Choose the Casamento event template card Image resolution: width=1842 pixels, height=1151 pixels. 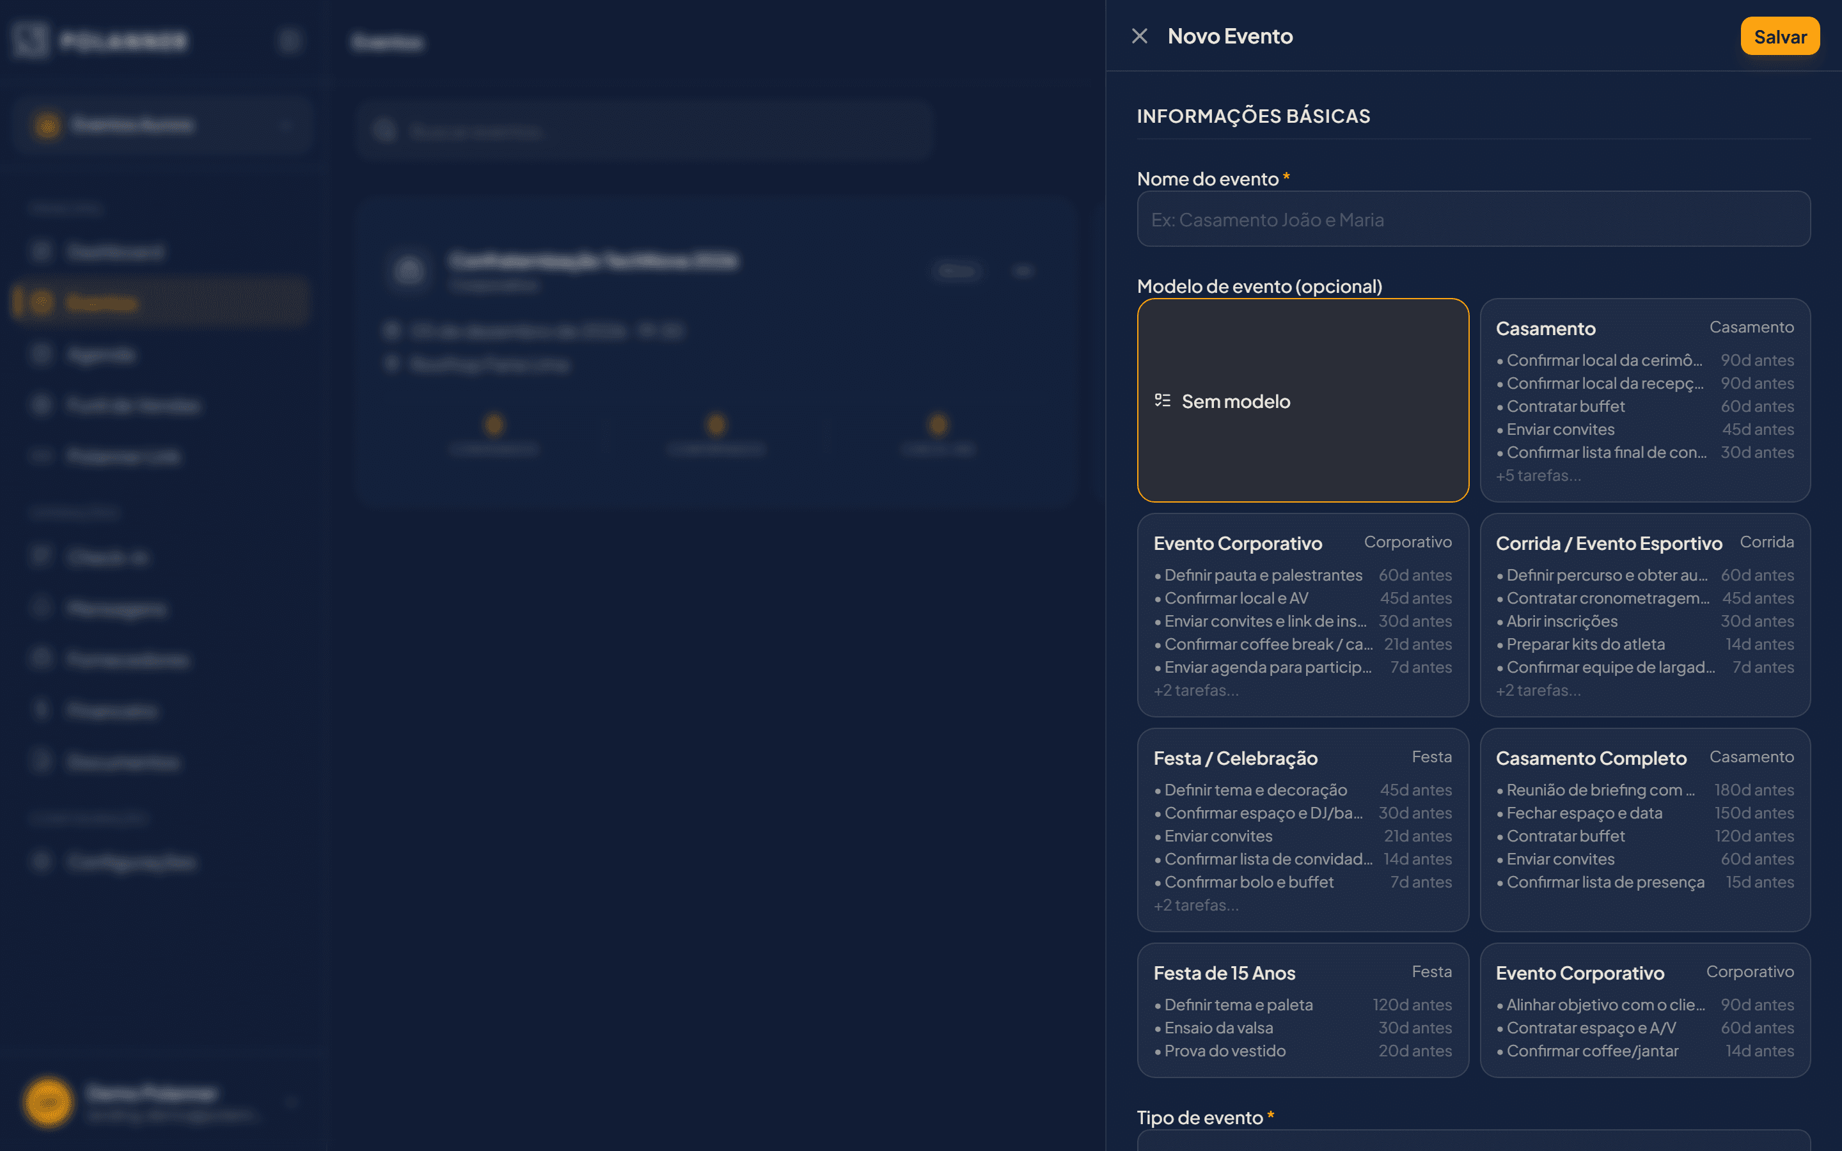click(x=1644, y=400)
